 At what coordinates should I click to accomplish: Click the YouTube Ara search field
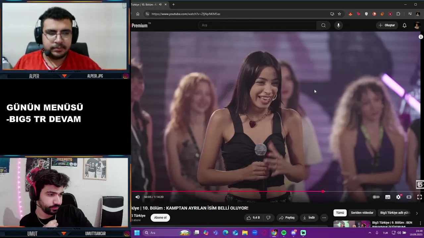coord(257,25)
